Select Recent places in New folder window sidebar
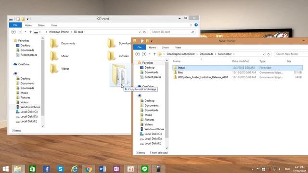The width and height of the screenshot is (308, 173). (151, 77)
